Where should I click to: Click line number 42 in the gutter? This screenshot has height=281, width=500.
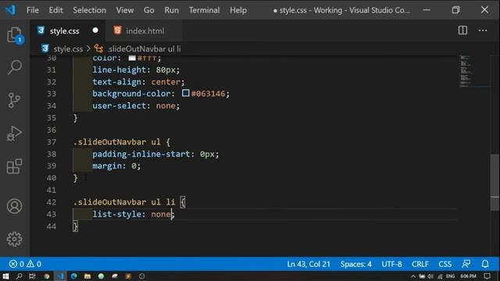click(52, 202)
